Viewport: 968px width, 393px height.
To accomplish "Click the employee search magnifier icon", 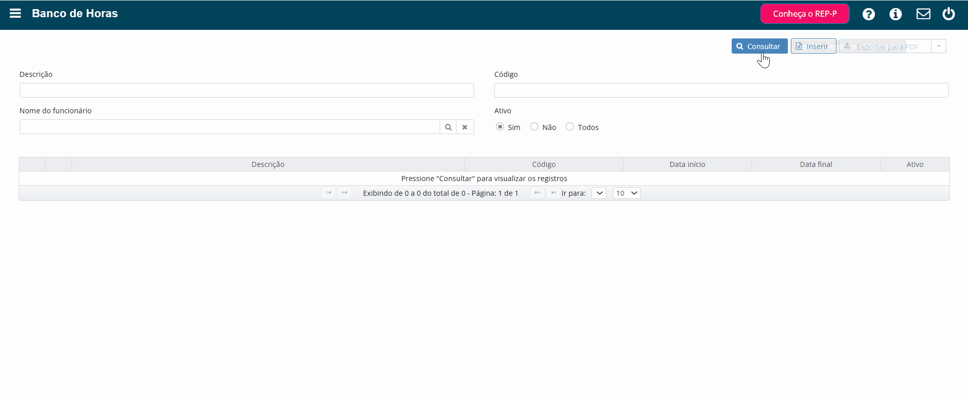I will tap(448, 127).
